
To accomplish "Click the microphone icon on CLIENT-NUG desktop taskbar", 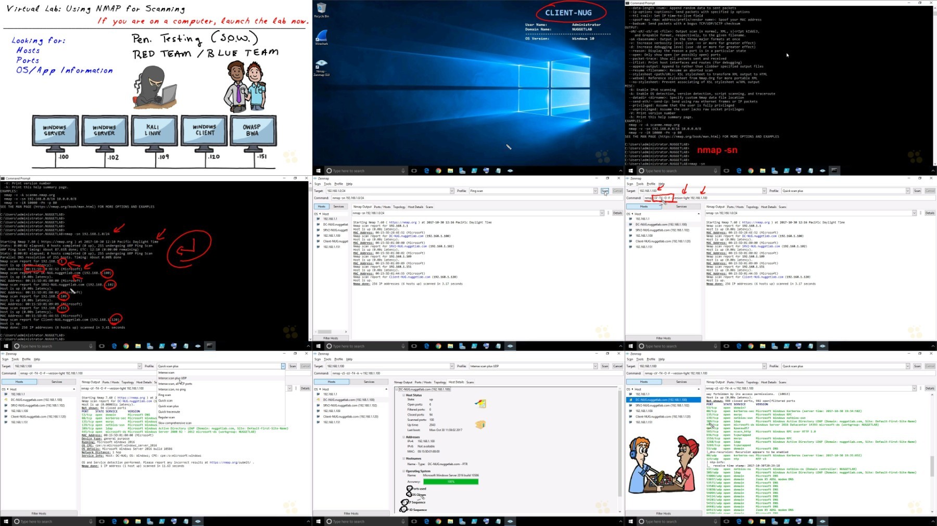I will 403,171.
